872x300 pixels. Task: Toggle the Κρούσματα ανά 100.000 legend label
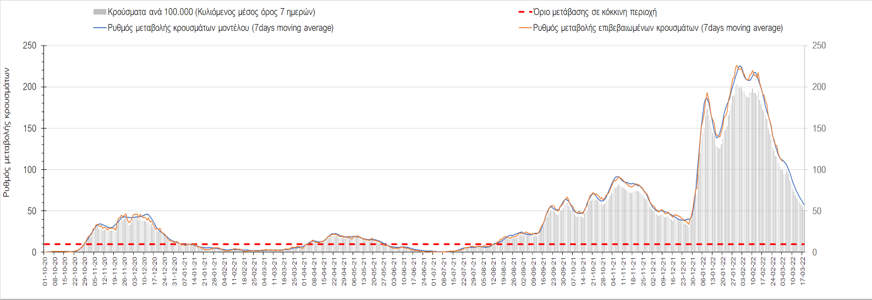pos(211,12)
